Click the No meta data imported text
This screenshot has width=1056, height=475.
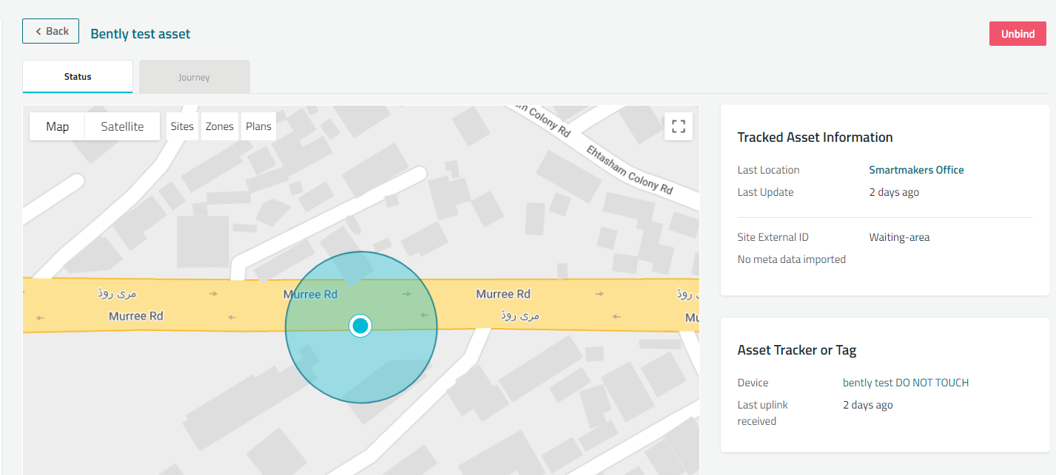791,259
